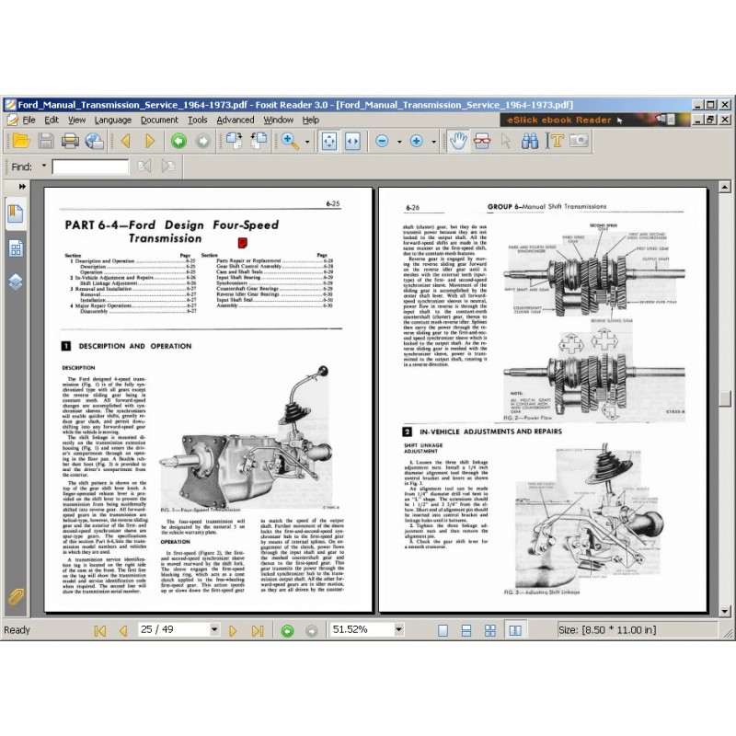Open the Attachments paperclip panel
736x736 pixels.
16,596
